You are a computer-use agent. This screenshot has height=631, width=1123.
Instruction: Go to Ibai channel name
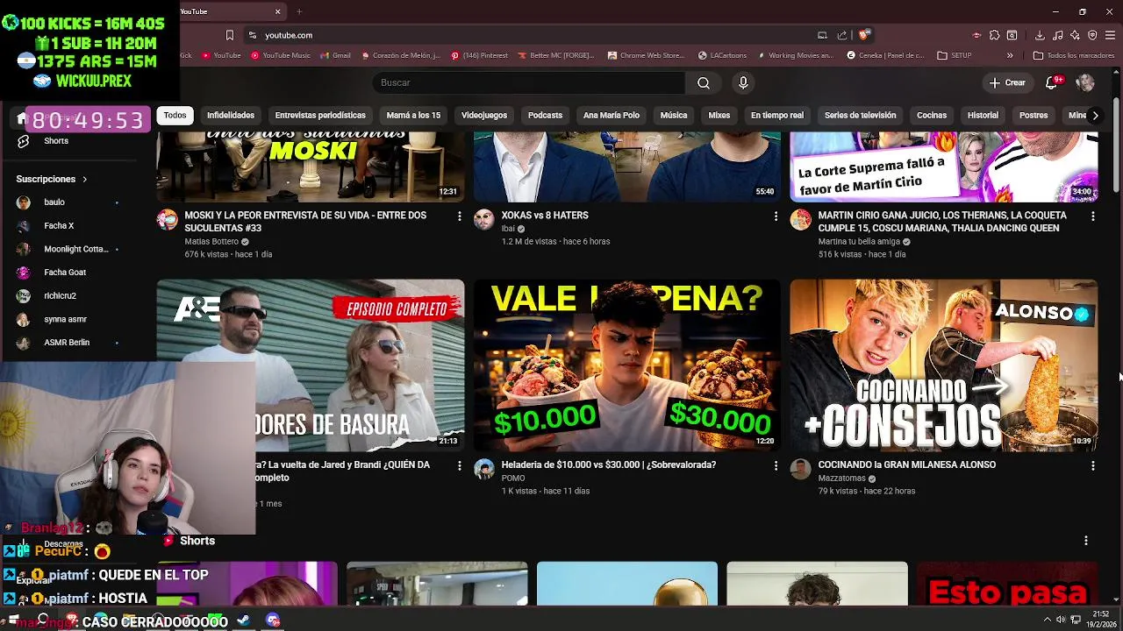coord(508,229)
